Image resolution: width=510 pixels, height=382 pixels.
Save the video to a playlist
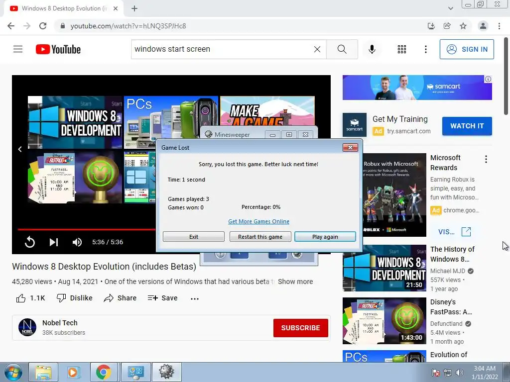pyautogui.click(x=163, y=298)
